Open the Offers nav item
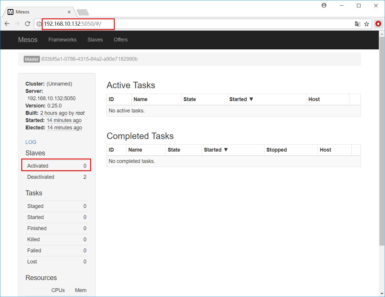This screenshot has height=297, width=385. point(121,40)
